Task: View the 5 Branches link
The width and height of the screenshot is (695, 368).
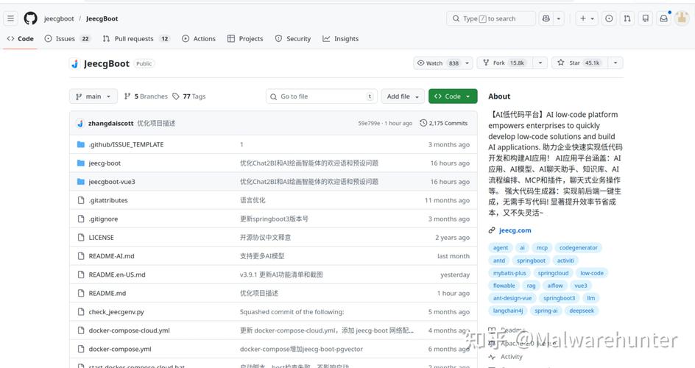Action: pos(146,96)
